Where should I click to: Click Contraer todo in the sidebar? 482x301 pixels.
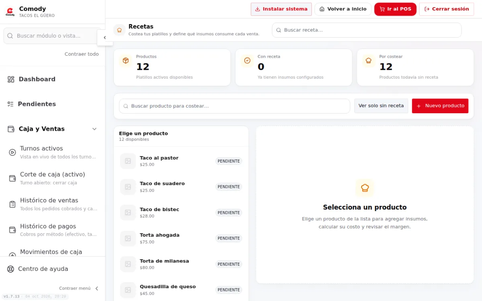click(x=82, y=54)
